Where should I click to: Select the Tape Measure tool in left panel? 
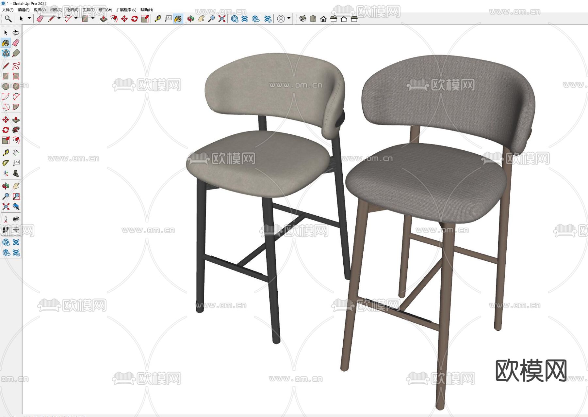pyautogui.click(x=6, y=153)
